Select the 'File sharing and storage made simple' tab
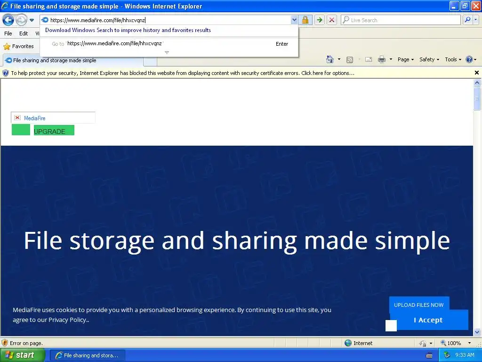Screen dimensions: 482x362 point(73,60)
